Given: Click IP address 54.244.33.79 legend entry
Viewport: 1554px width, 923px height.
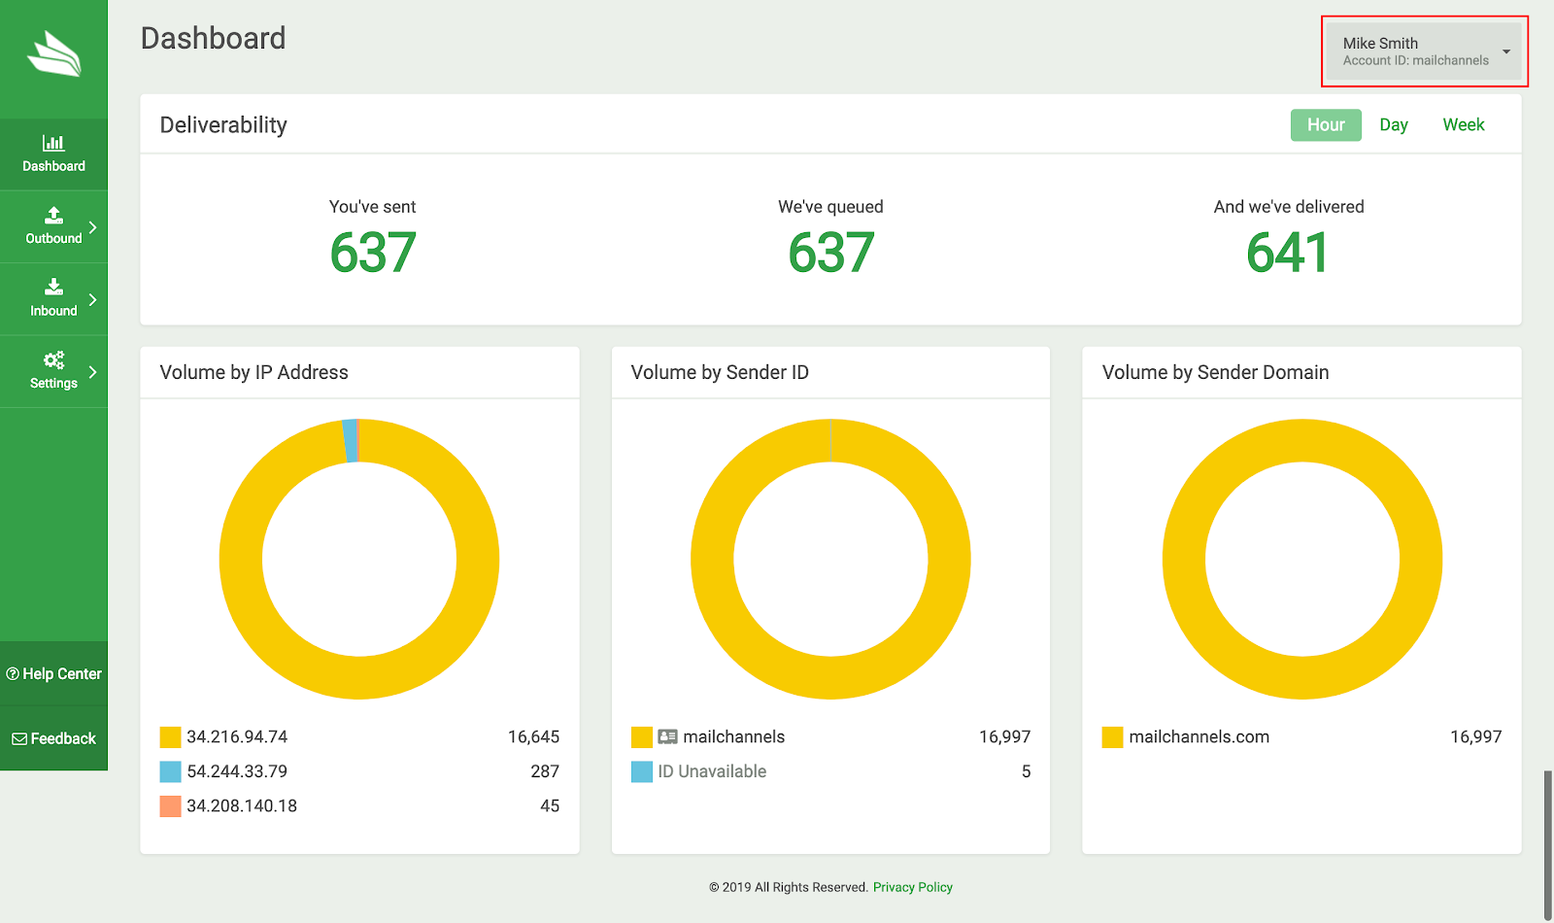Looking at the screenshot, I should tap(237, 771).
